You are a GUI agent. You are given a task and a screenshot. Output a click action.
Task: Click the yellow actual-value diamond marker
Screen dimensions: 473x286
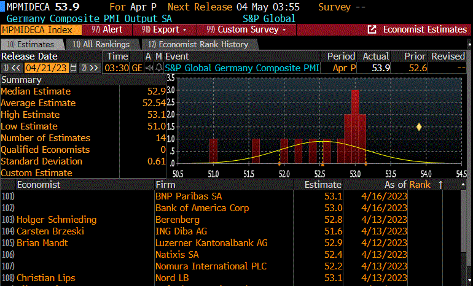419,127
